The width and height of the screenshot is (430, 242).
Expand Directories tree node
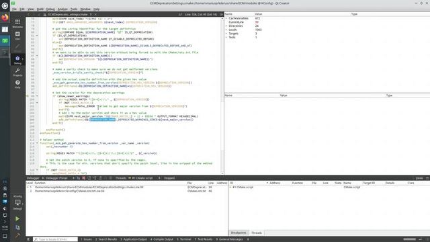coord(226,26)
